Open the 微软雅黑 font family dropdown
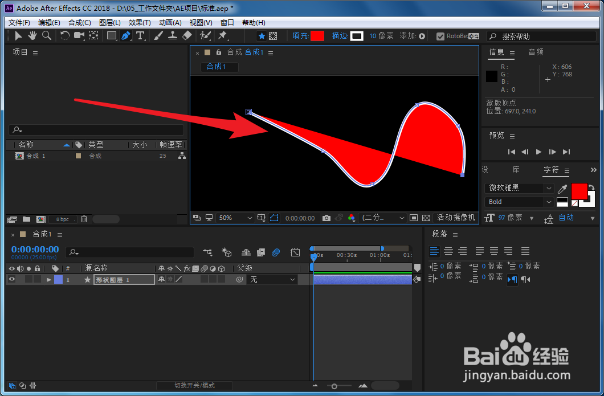Image resolution: width=604 pixels, height=396 pixels. [x=519, y=188]
